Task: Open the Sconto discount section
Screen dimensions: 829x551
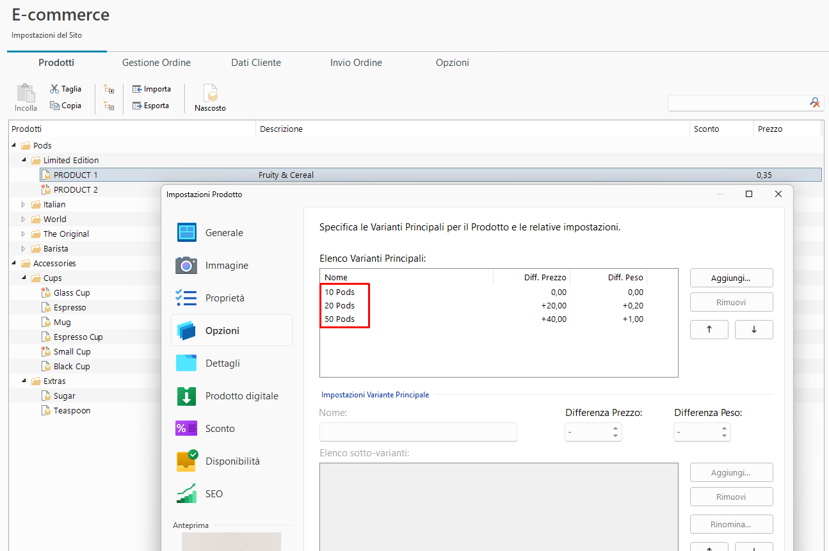Action: click(232, 429)
